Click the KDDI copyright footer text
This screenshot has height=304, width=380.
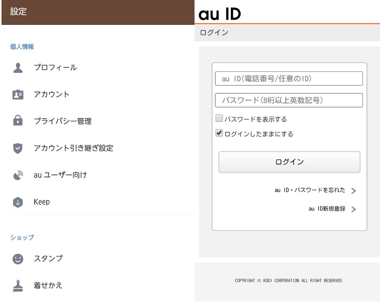[x=289, y=280]
